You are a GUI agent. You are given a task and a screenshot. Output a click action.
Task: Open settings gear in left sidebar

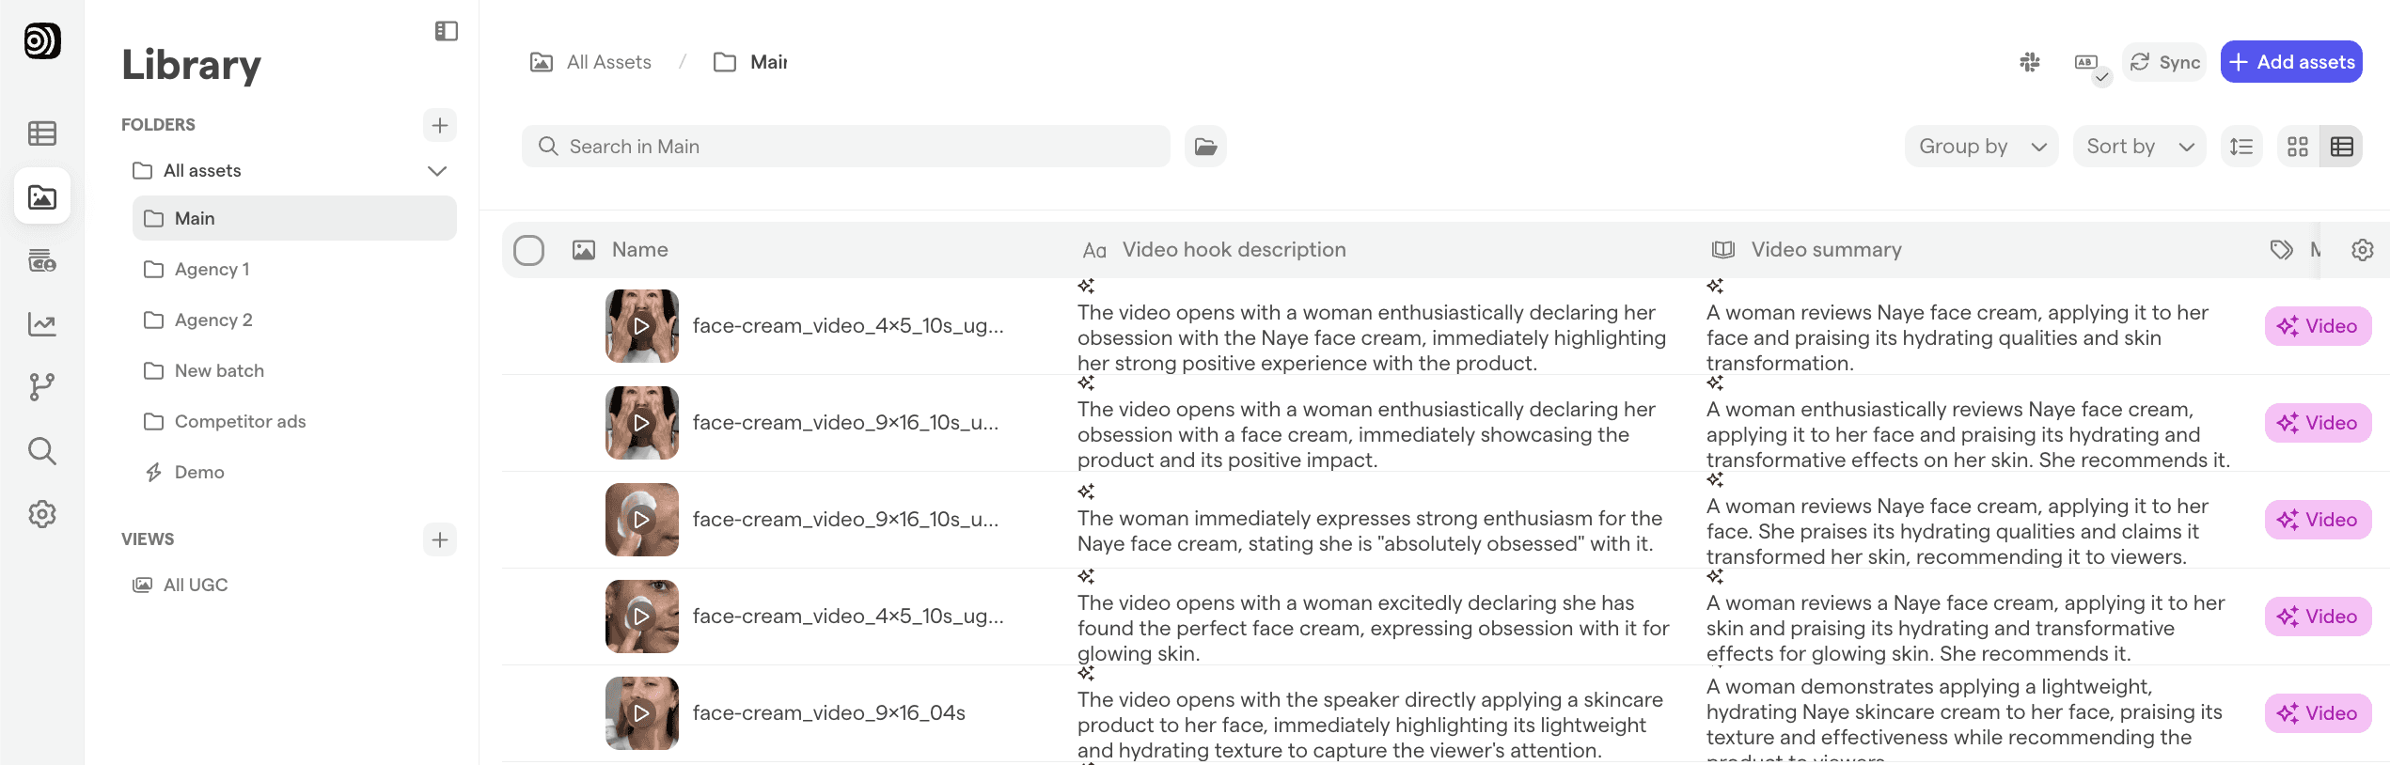[42, 514]
